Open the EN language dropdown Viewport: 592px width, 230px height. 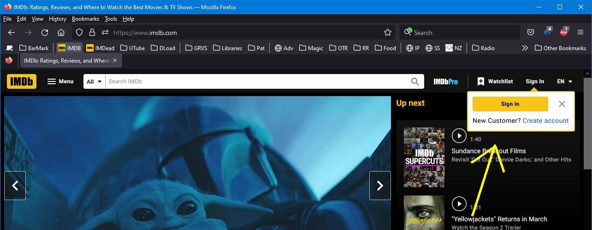pyautogui.click(x=564, y=81)
